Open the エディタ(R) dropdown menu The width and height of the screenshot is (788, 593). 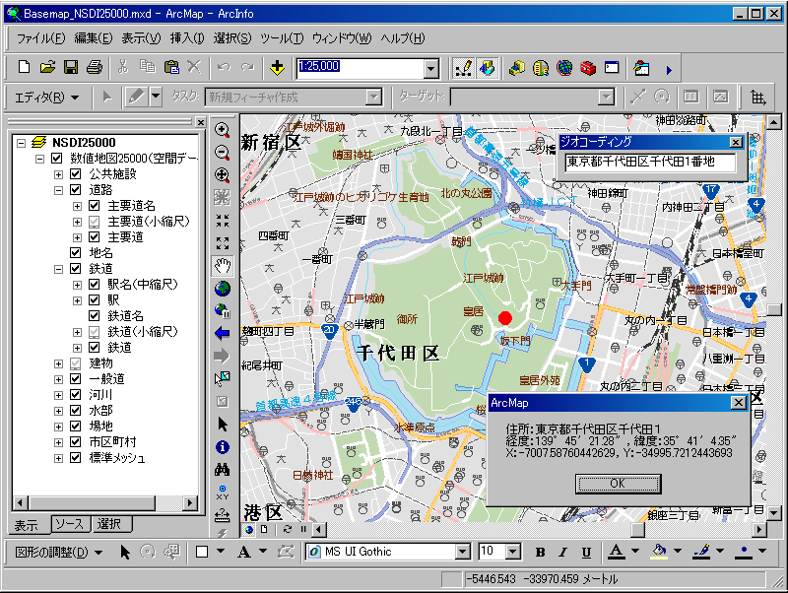click(x=46, y=97)
